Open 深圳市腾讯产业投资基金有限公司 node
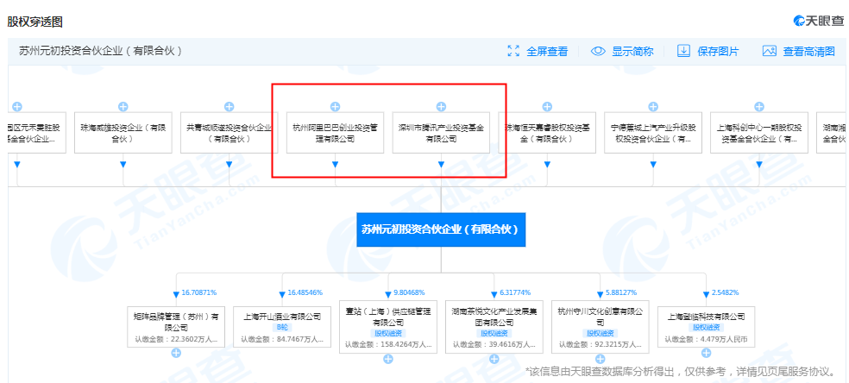The image size is (849, 383). [x=441, y=133]
